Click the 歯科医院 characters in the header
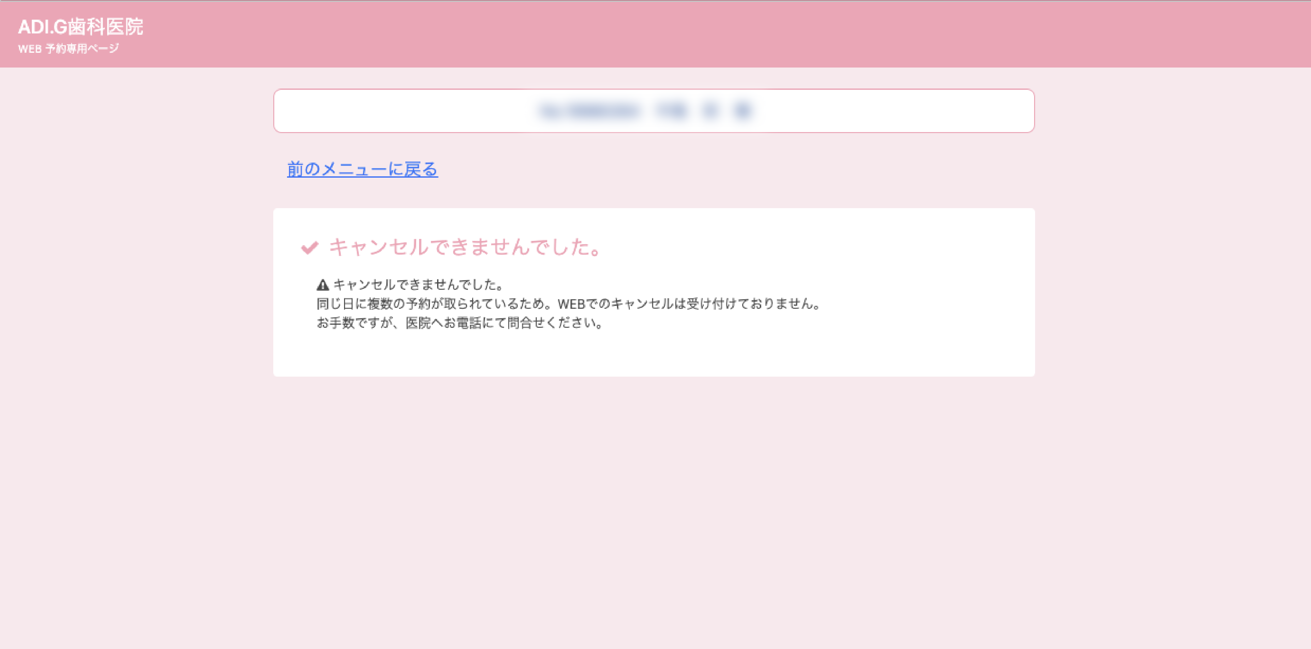 106,27
